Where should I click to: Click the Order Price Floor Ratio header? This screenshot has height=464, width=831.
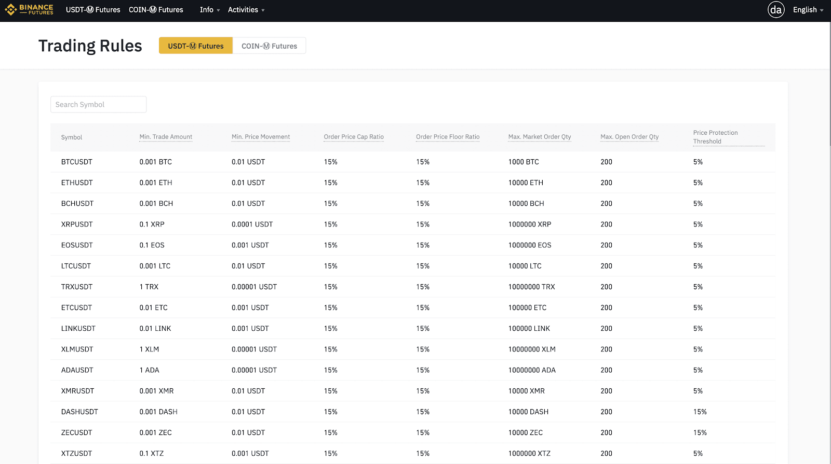[448, 137]
